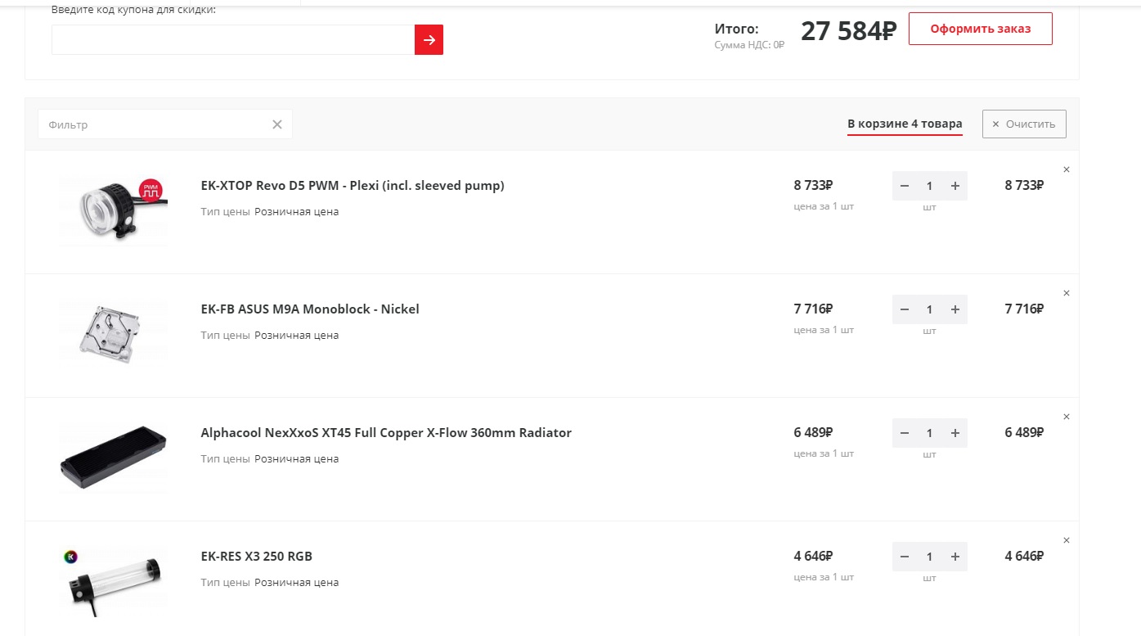Screen dimensions: 1141x636
Task: Focus the coupon code input field
Action: click(x=233, y=39)
